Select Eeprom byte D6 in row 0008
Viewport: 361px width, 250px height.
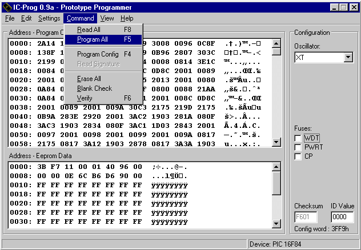110,176
